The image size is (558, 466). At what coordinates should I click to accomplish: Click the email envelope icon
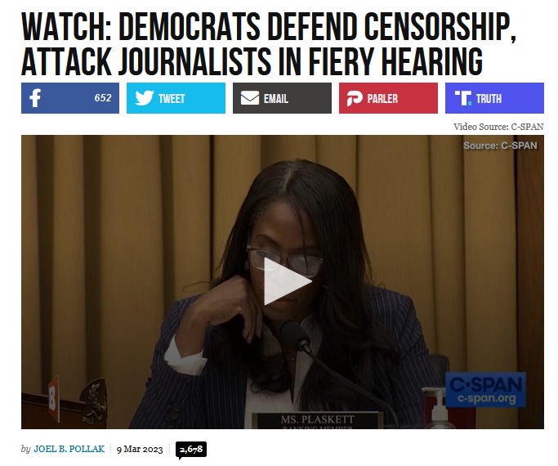250,98
